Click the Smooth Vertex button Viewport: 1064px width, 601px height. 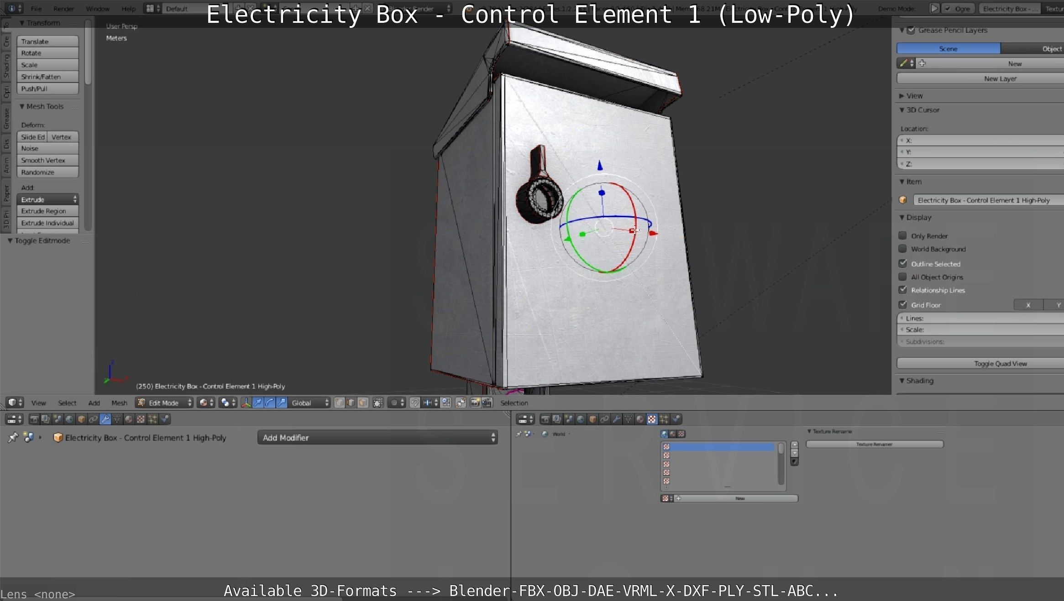tap(47, 160)
